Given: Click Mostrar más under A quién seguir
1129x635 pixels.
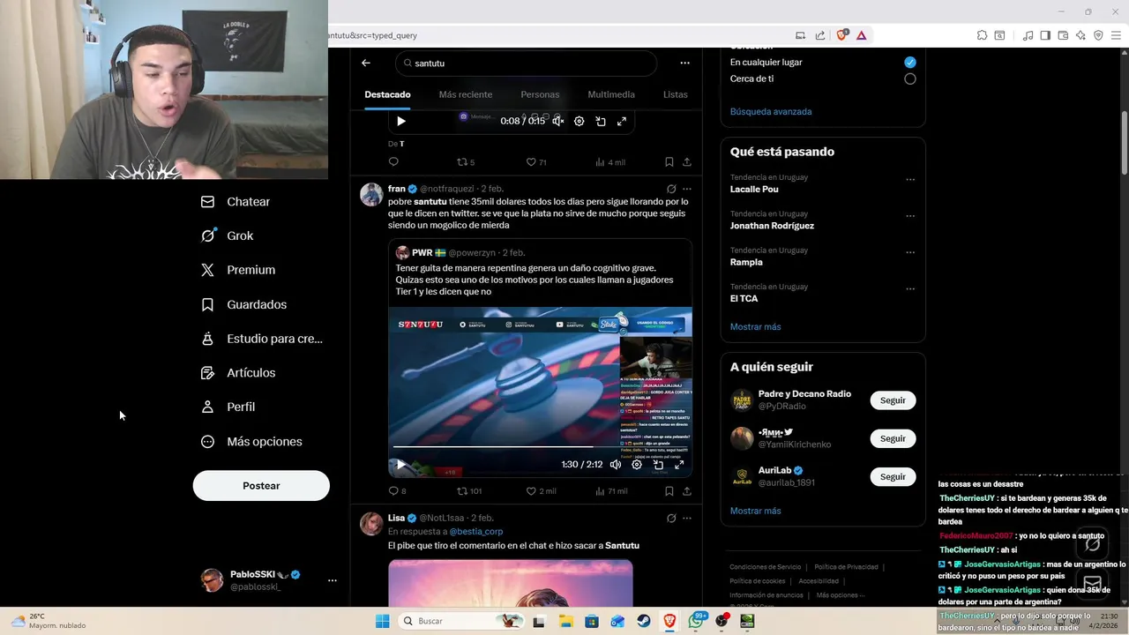Looking at the screenshot, I should (x=755, y=511).
